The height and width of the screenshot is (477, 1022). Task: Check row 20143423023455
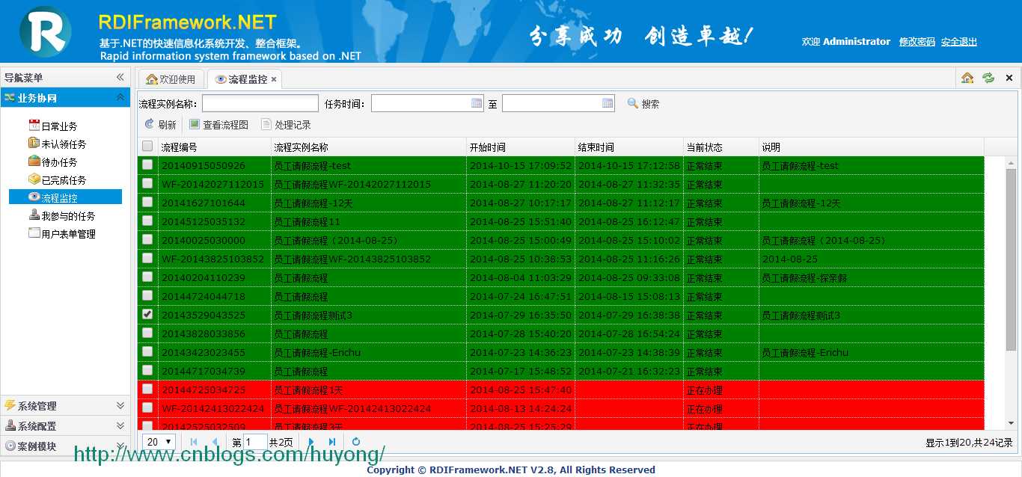147,351
